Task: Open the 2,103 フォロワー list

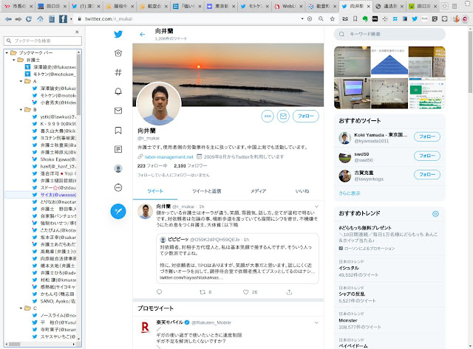Action: click(191, 166)
